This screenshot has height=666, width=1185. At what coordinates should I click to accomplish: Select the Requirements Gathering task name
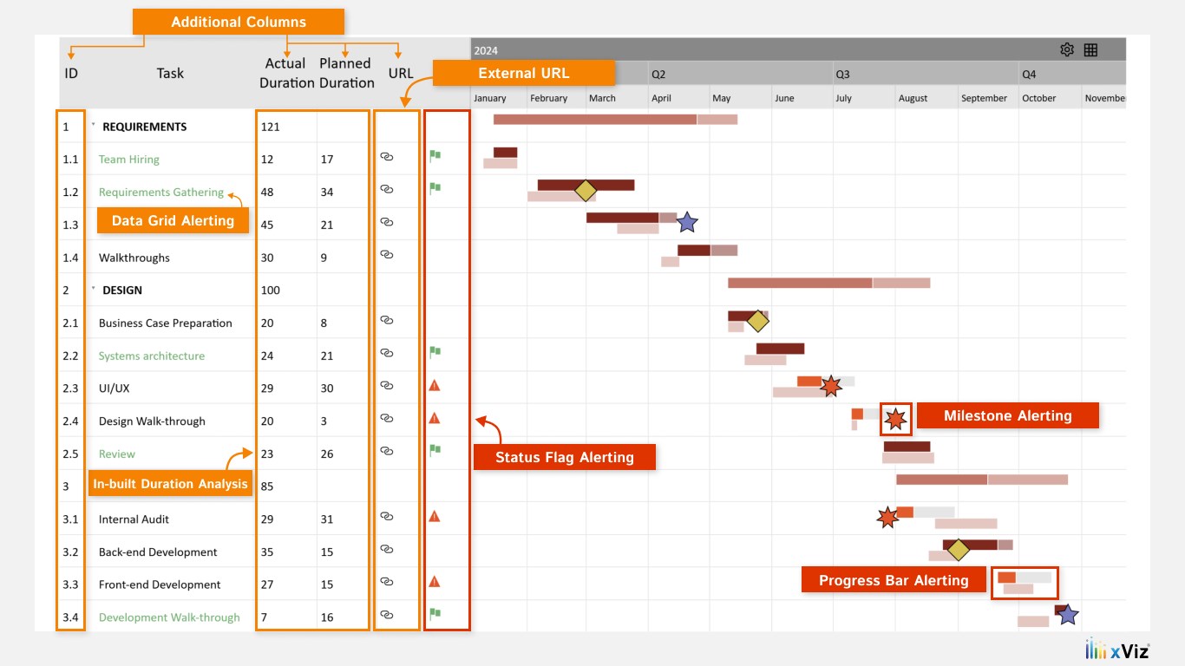[x=161, y=193]
